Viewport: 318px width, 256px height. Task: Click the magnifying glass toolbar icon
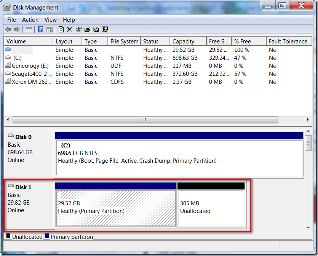pos(96,29)
